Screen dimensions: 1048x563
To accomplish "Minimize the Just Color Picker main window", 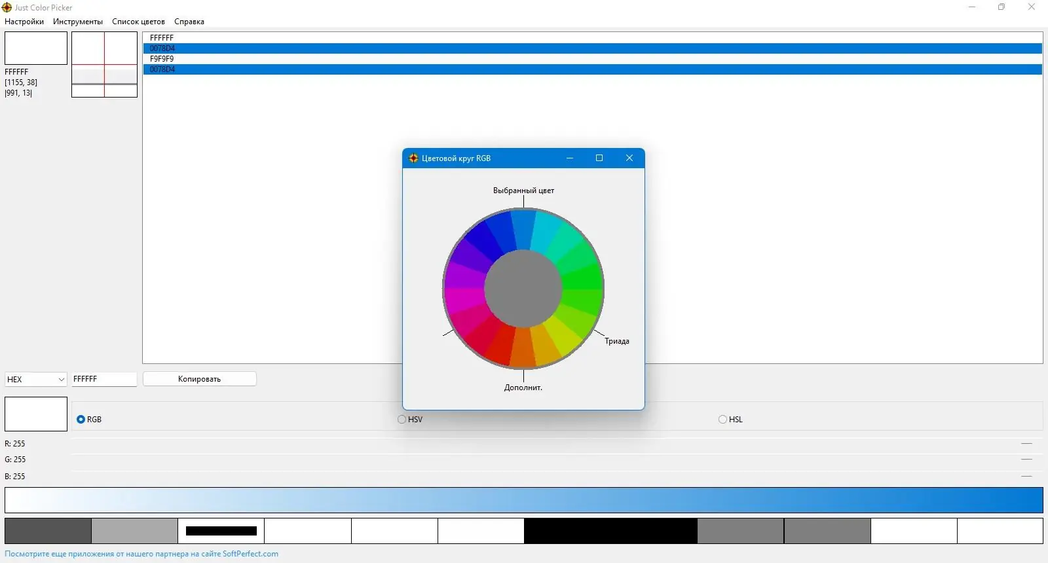I will pyautogui.click(x=972, y=7).
